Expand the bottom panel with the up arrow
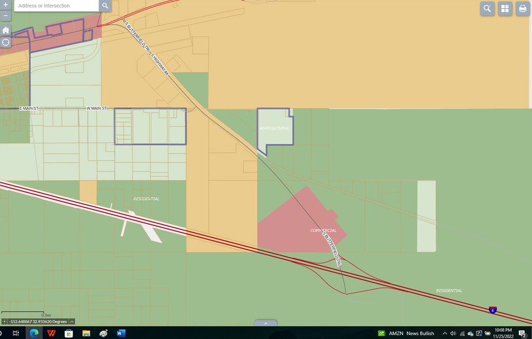 click(x=265, y=323)
